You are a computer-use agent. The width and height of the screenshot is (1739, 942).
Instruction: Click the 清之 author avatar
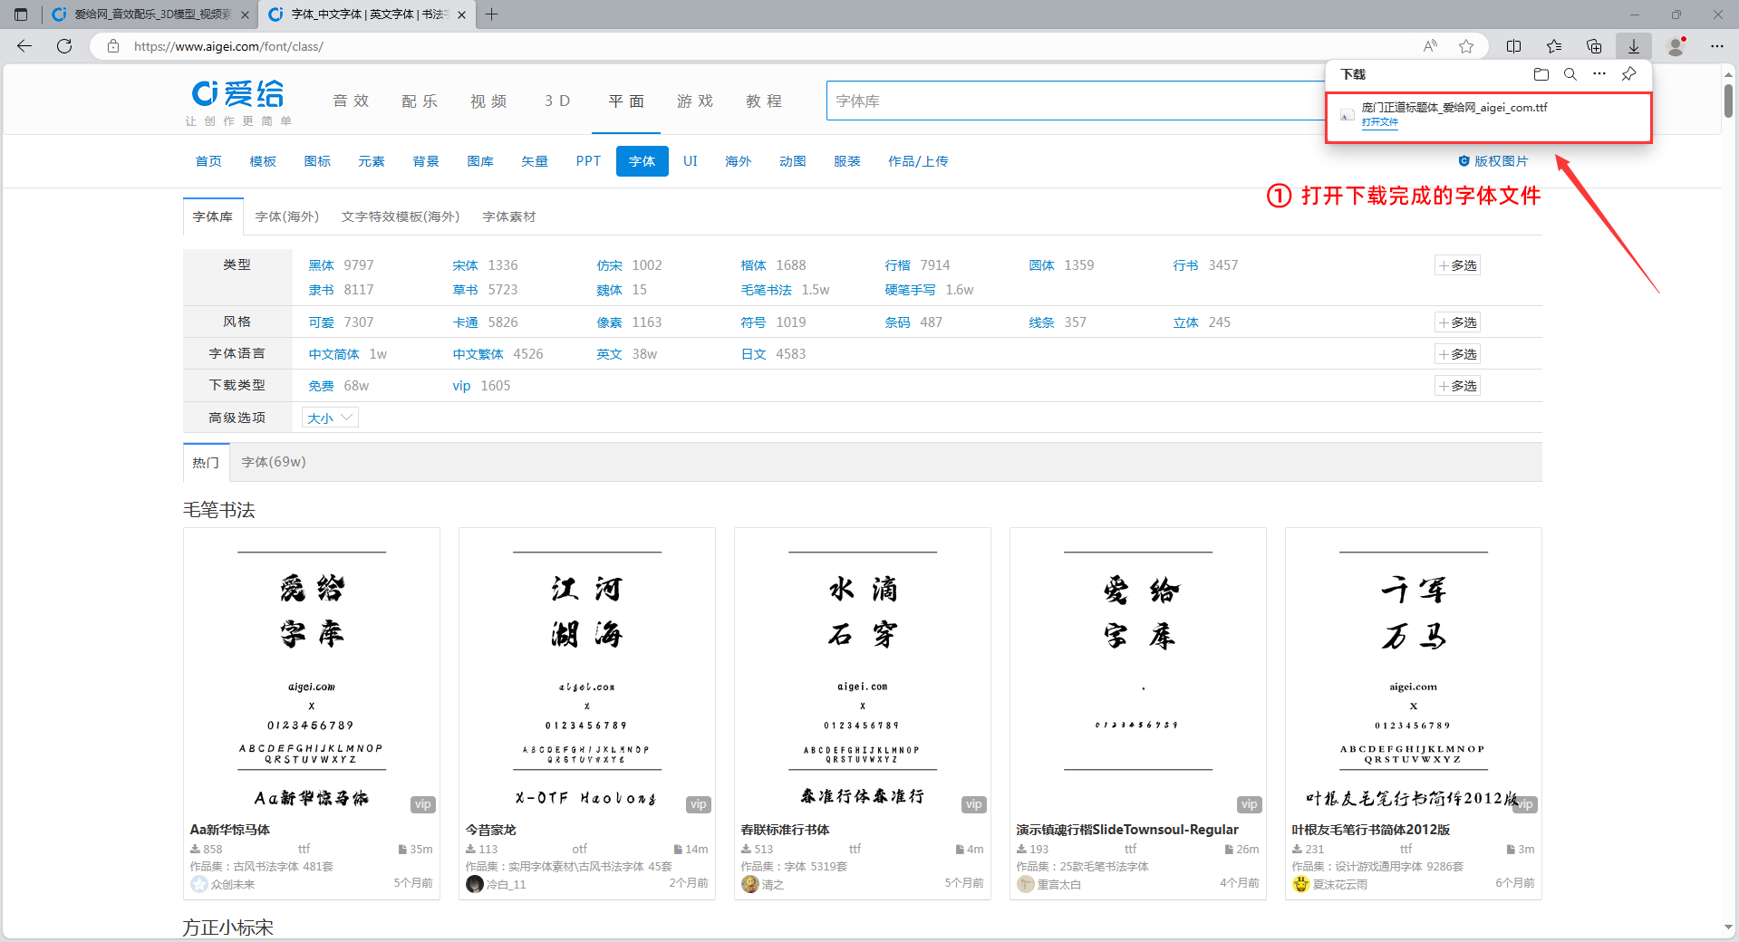[750, 884]
